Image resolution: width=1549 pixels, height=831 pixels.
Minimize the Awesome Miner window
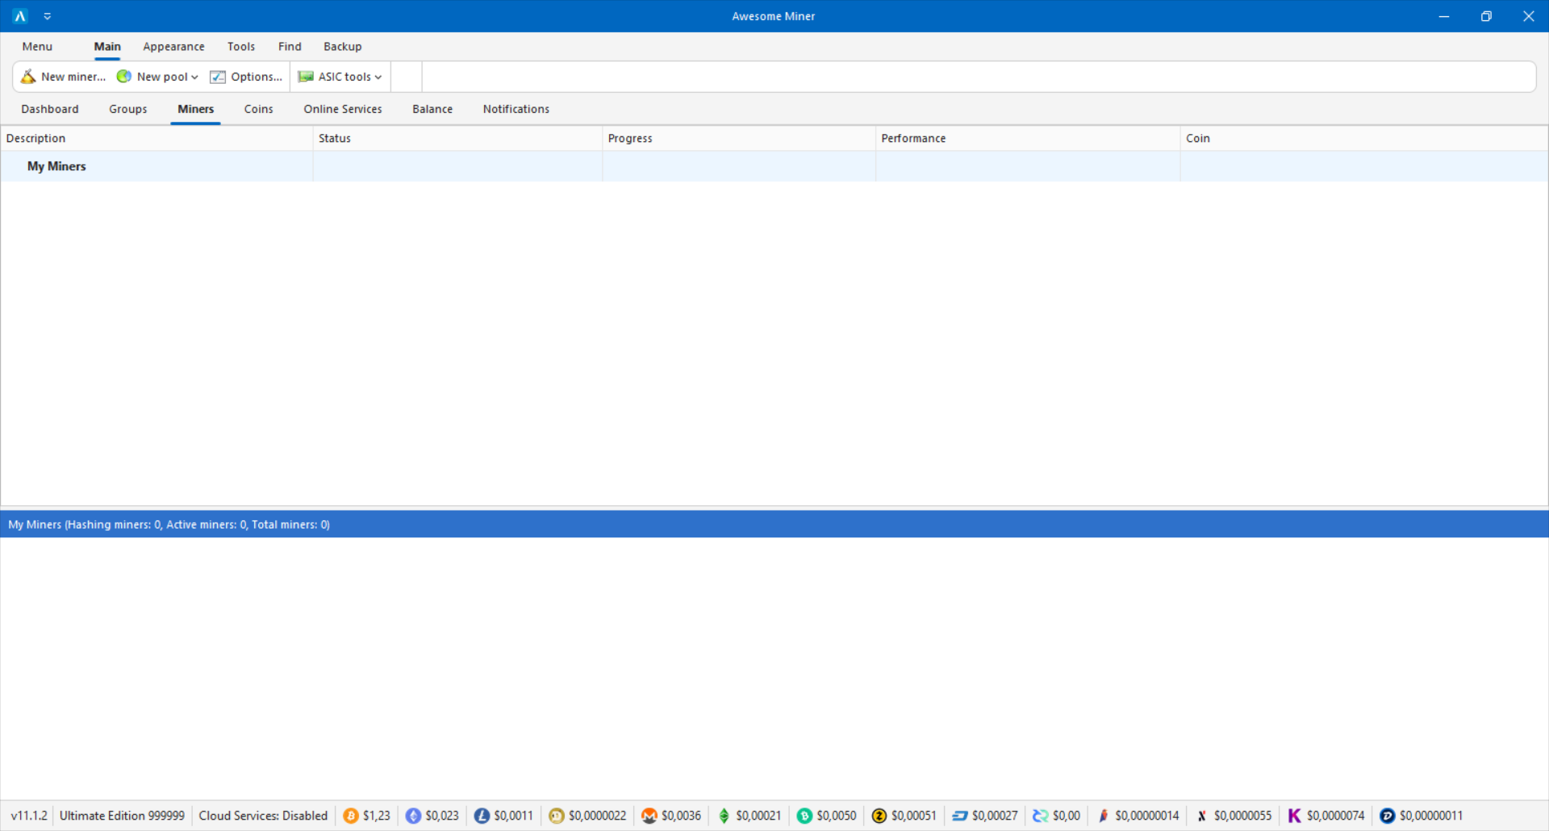point(1444,16)
